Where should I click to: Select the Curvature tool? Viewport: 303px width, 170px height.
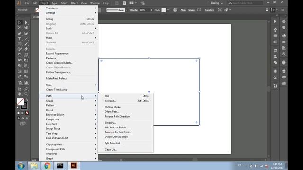coord(26,34)
